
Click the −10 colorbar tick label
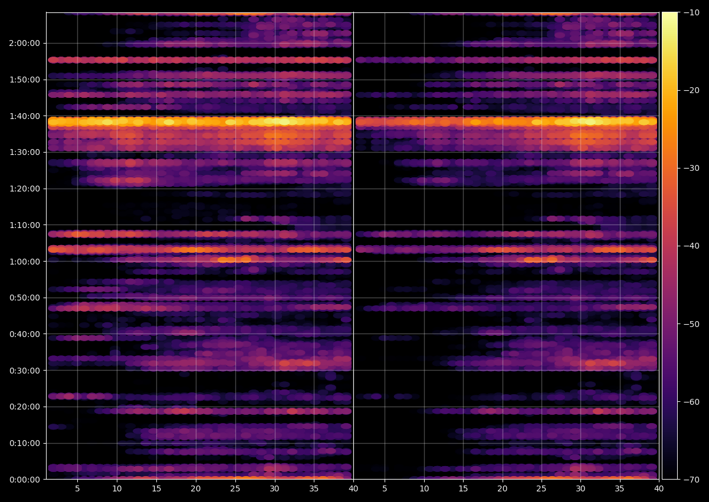[691, 12]
